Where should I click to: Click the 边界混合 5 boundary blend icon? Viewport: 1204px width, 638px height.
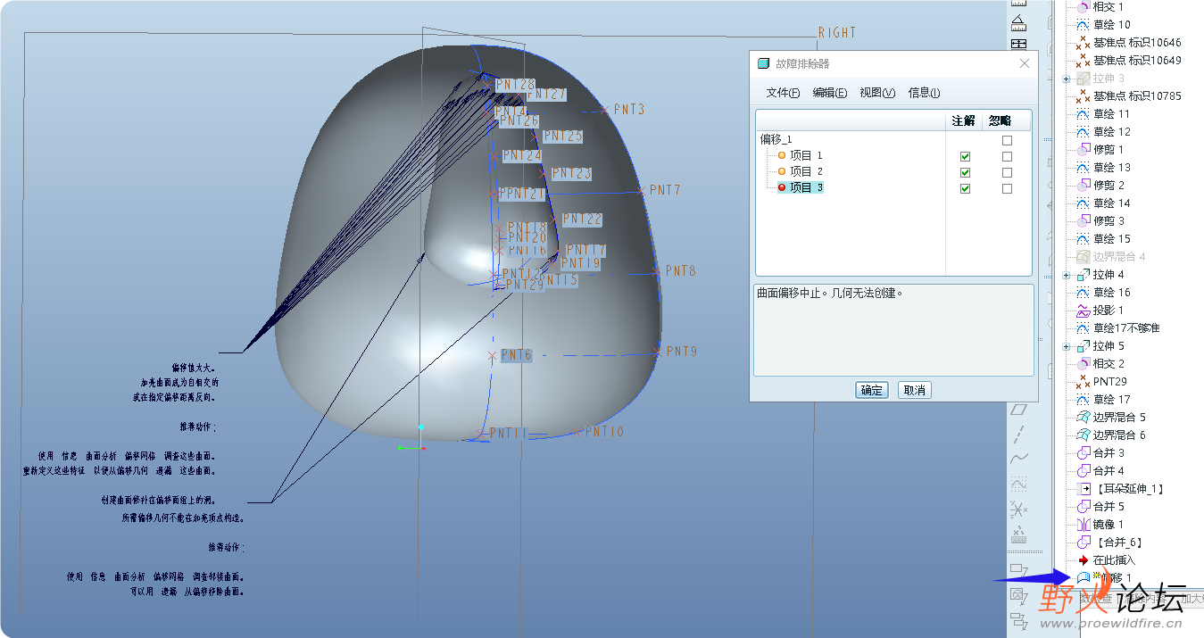[1083, 418]
